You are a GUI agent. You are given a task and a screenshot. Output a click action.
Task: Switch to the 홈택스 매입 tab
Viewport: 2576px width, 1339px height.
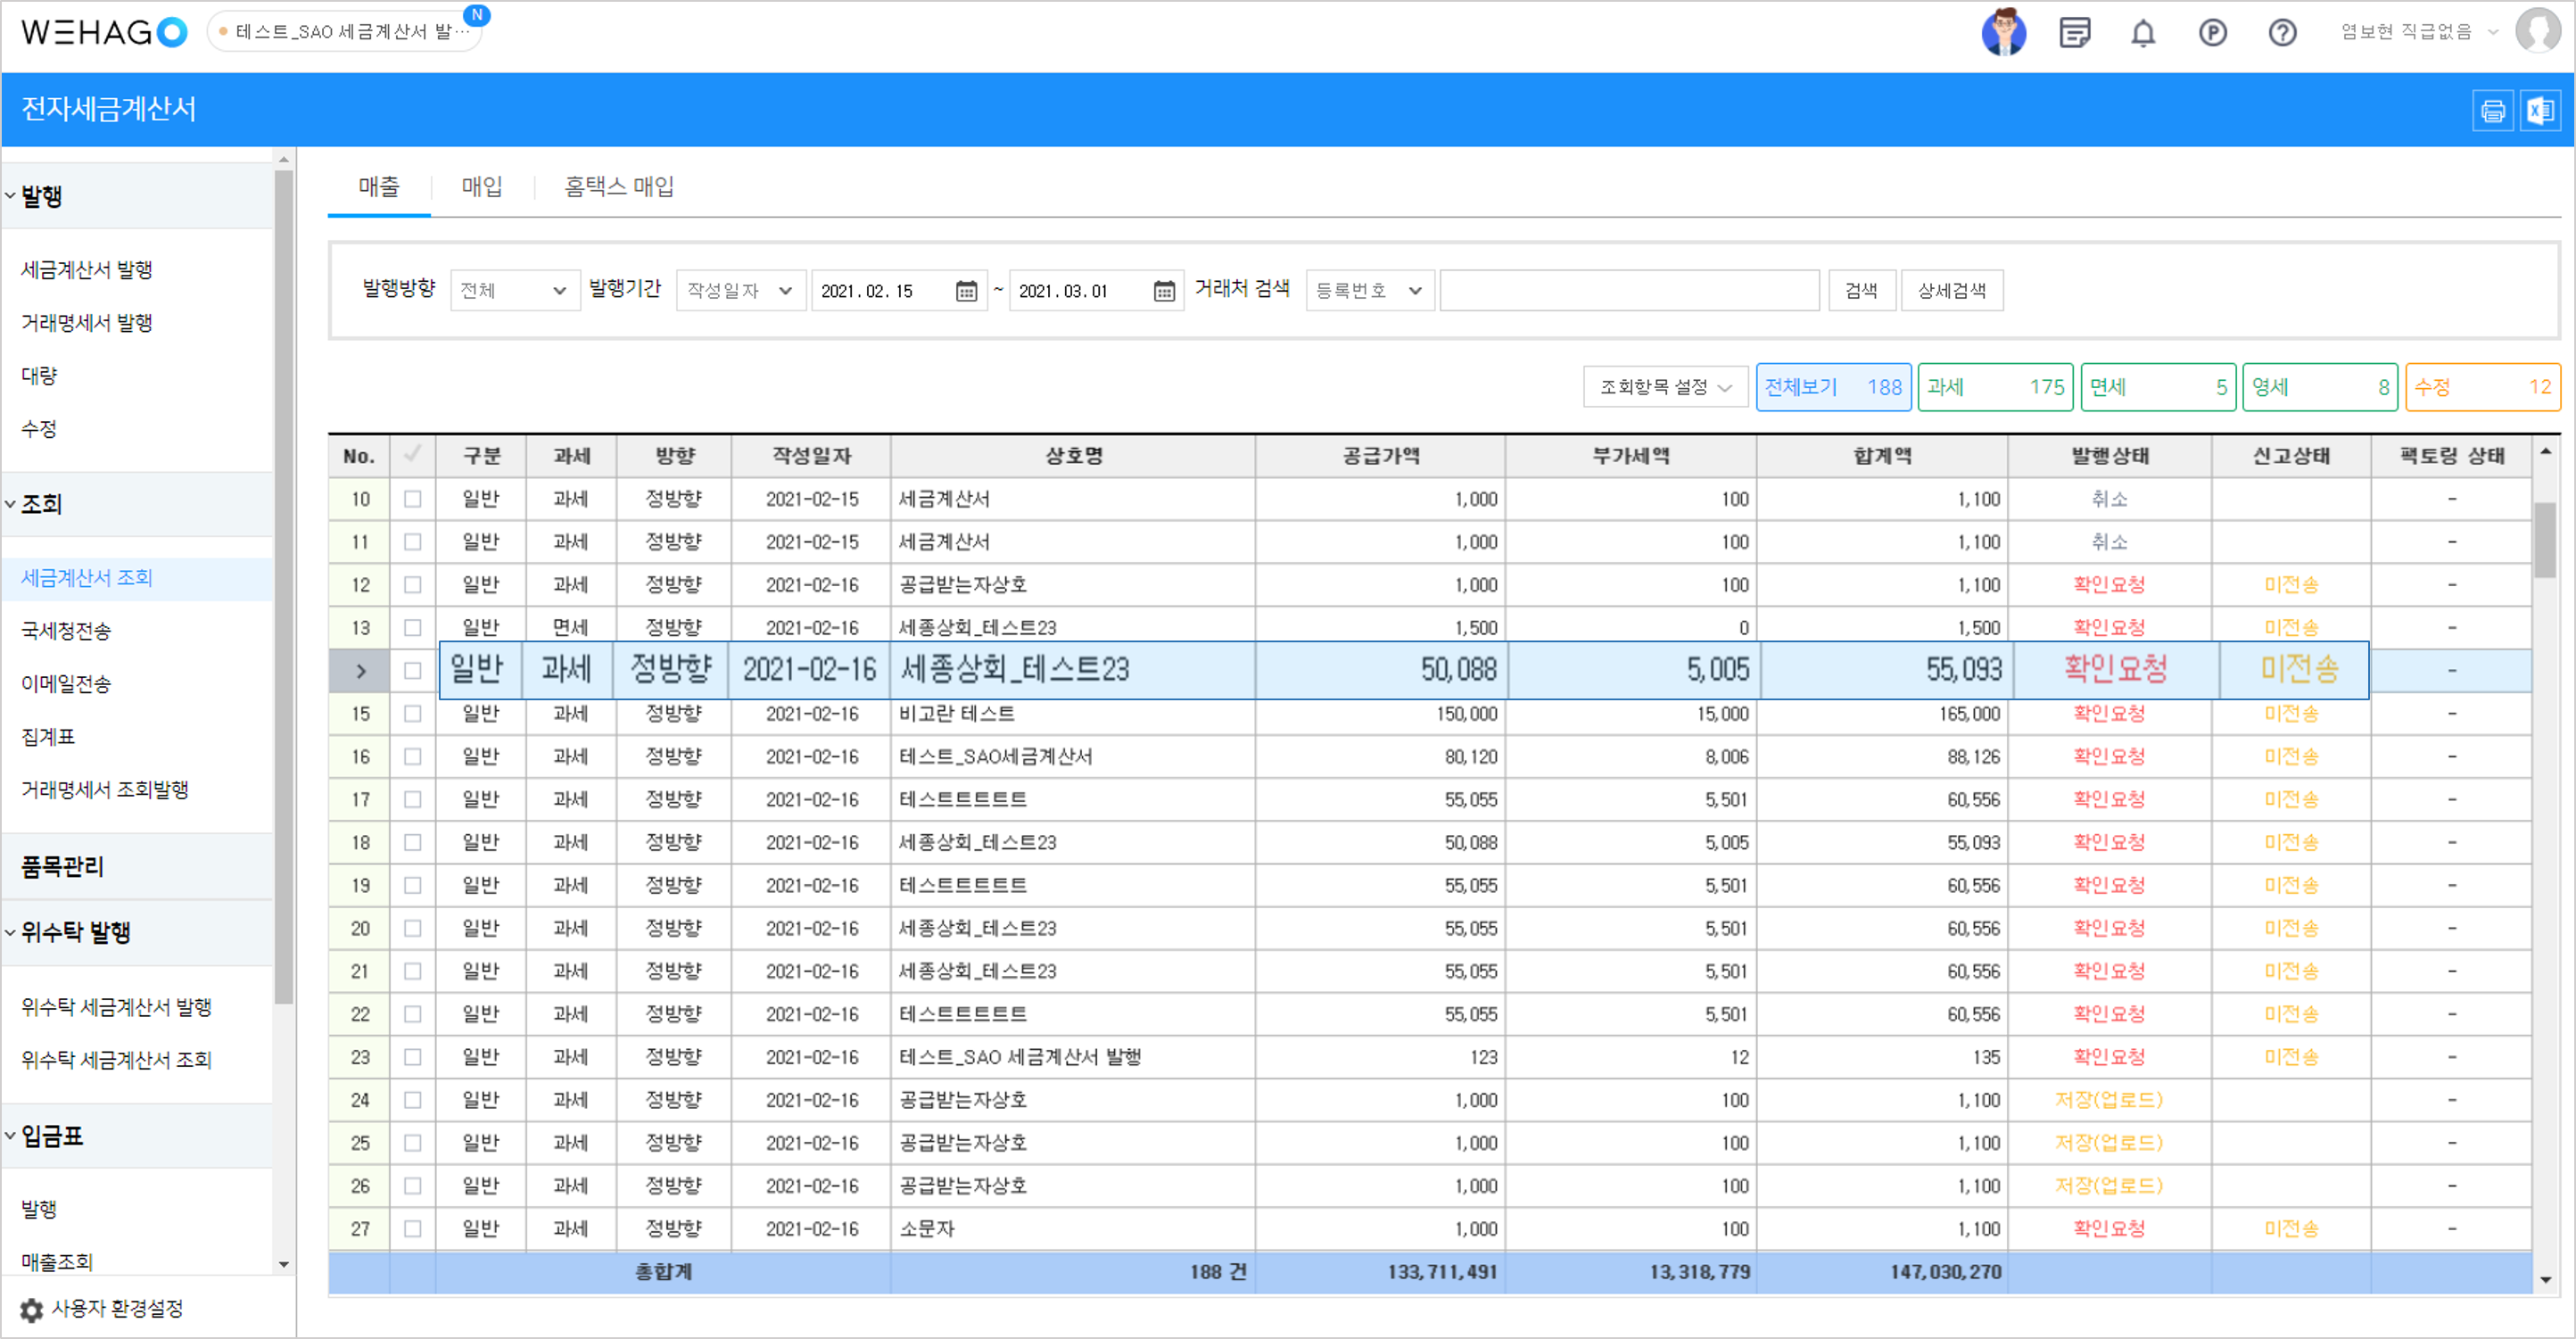(x=619, y=186)
